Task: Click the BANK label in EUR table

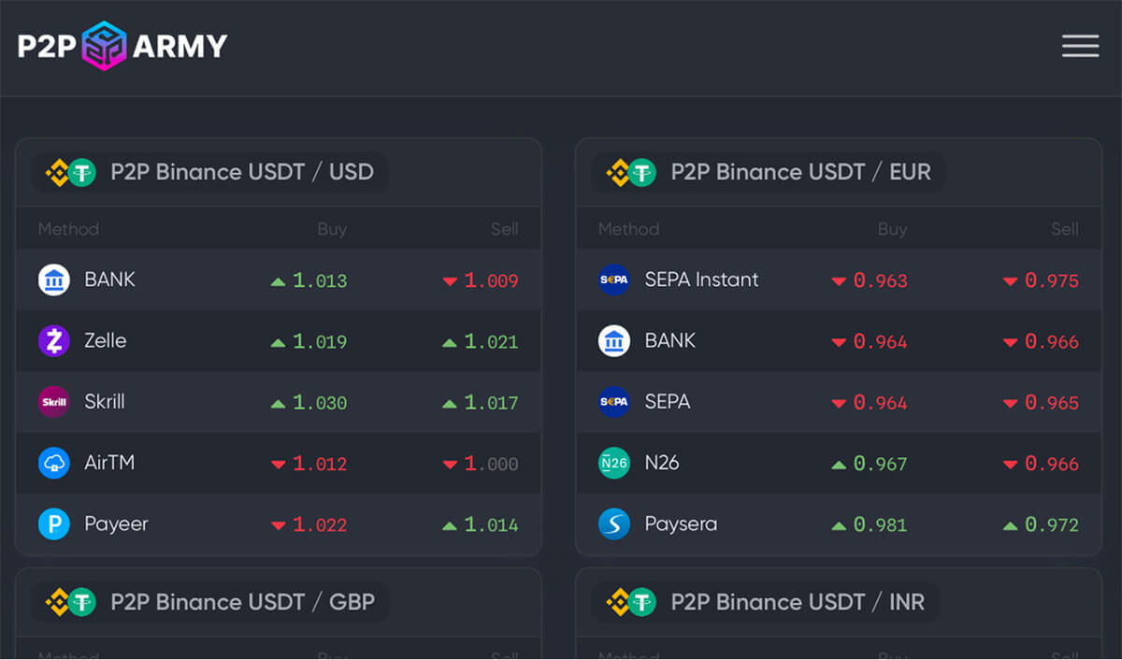Action: pos(670,340)
